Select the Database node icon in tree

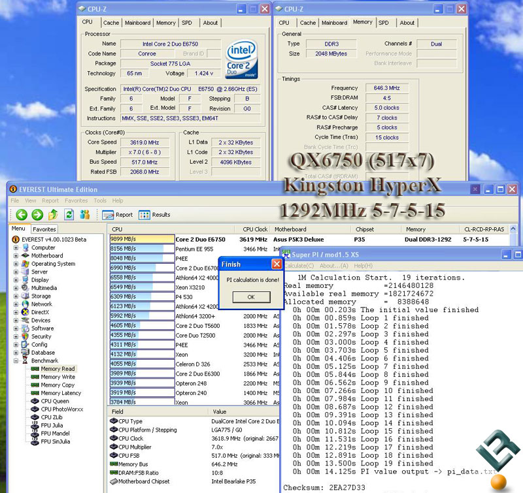pyautogui.click(x=25, y=353)
